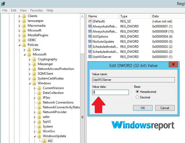185x143 pixels.
Task: Open the Edit menu
Action: pyautogui.click(x=14, y=10)
